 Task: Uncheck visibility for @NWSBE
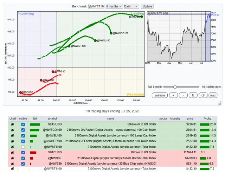(x=23, y=158)
